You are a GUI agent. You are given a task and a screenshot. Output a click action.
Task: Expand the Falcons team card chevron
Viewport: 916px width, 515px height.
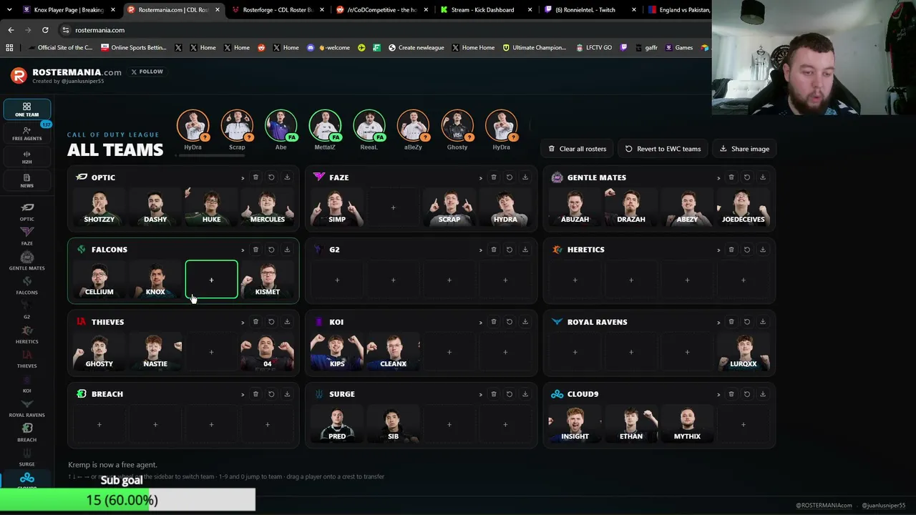click(243, 250)
